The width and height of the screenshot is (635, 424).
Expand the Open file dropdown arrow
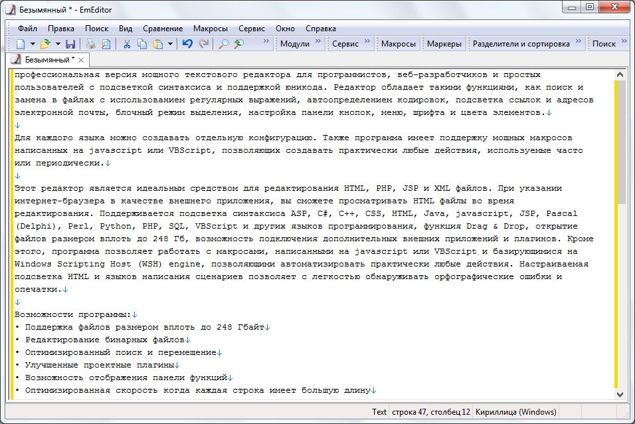[58, 44]
